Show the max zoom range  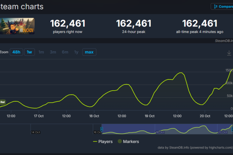[x=89, y=52]
